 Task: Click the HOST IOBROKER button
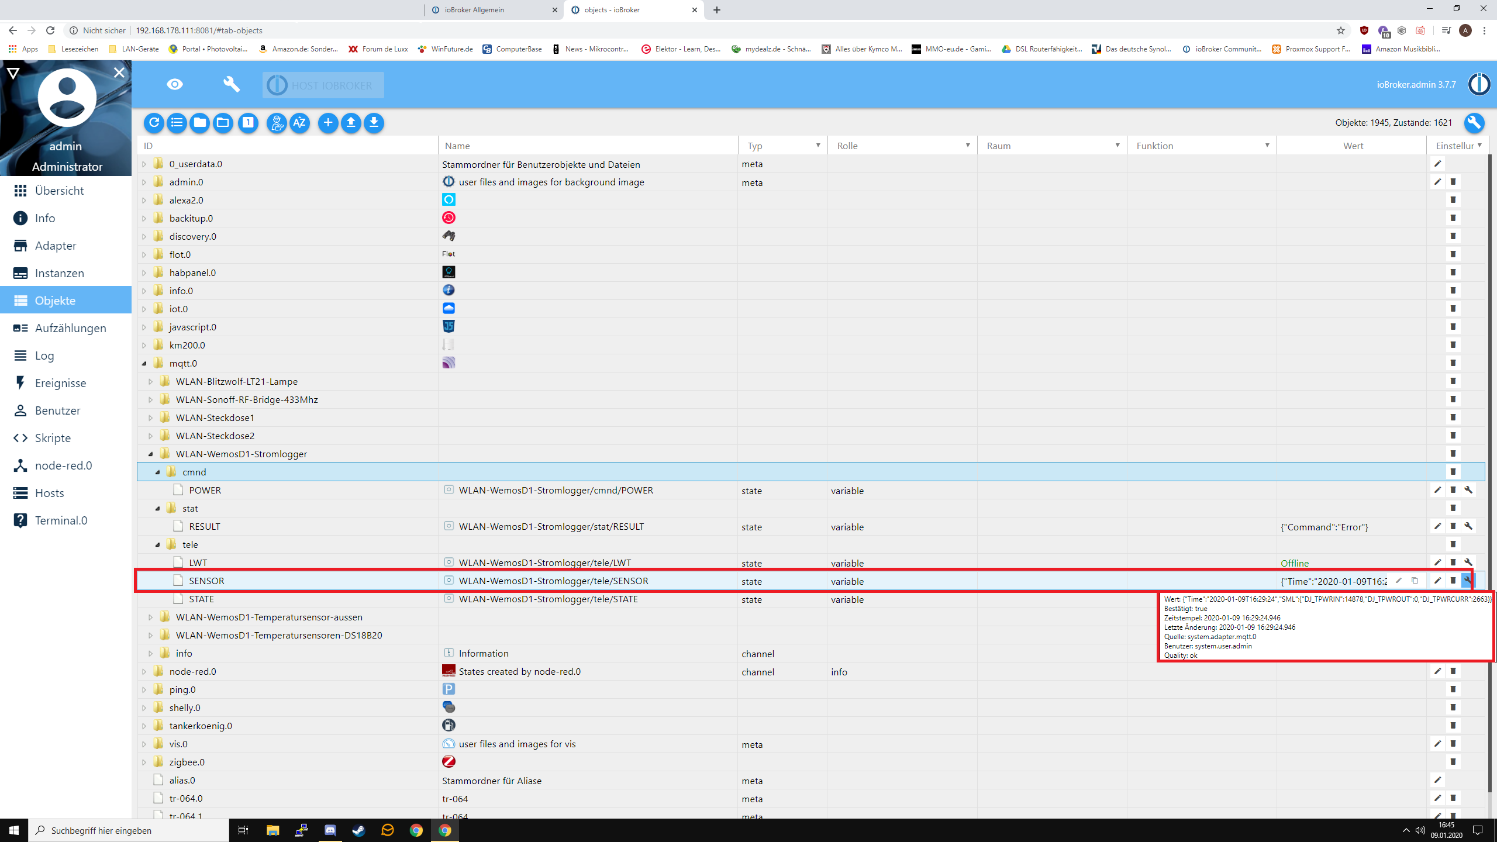[323, 85]
